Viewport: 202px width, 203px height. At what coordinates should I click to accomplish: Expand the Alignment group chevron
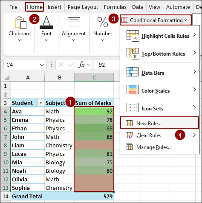(73, 40)
